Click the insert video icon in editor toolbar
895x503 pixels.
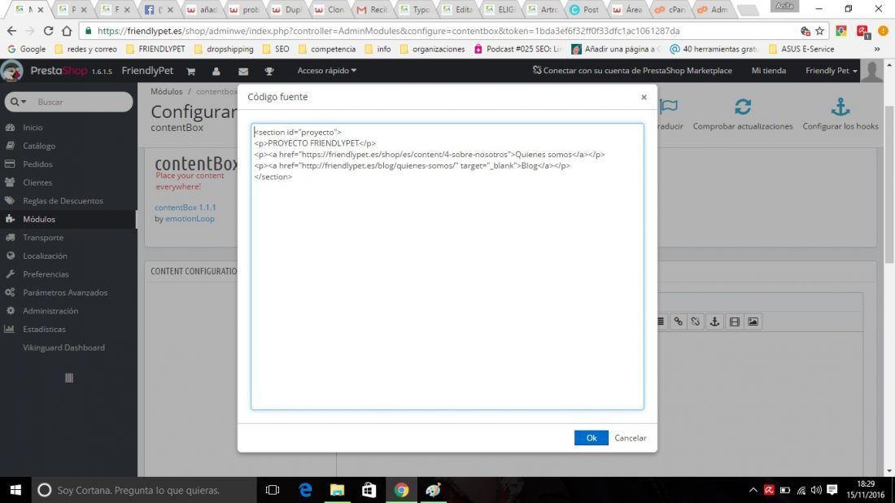(734, 322)
